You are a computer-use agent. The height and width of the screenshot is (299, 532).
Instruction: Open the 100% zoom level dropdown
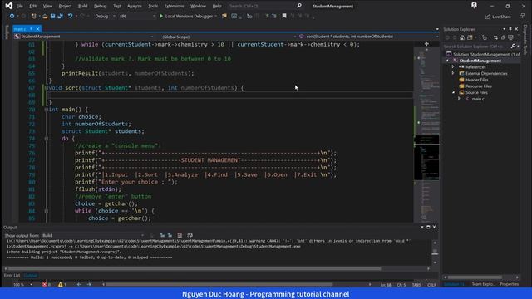click(x=22, y=285)
